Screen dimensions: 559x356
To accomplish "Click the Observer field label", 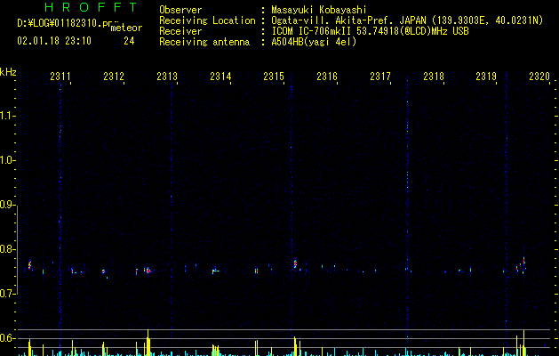I will coord(180,10).
